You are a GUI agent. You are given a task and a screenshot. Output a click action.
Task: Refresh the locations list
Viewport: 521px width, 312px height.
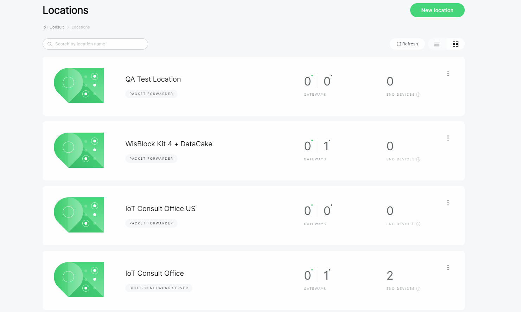(x=407, y=44)
